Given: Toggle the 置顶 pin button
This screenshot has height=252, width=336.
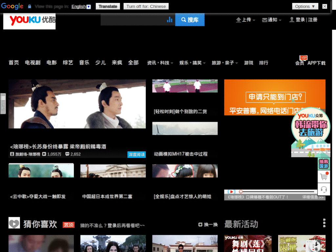Looking at the screenshot, I should (x=69, y=225).
